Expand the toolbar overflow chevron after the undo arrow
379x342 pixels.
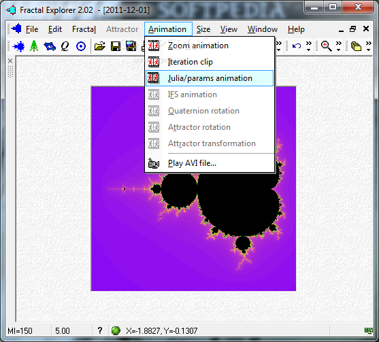[309, 46]
